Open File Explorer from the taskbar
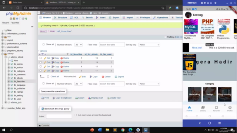Screen dimensions: 237x133 107,130
